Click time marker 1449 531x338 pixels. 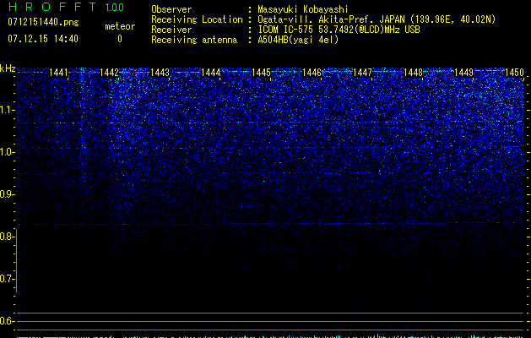tap(463, 73)
